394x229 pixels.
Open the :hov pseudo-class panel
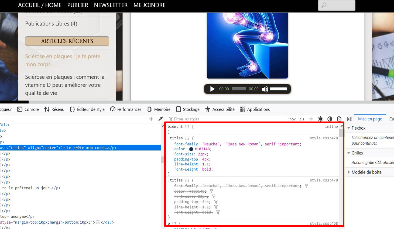coord(292,119)
